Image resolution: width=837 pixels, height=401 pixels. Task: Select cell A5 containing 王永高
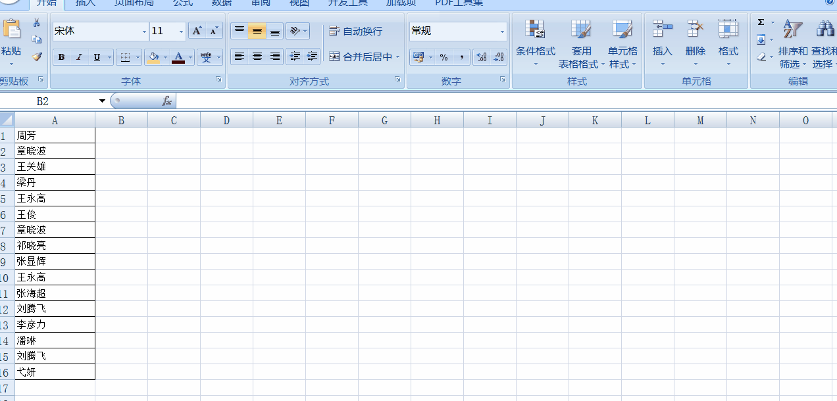click(x=55, y=199)
